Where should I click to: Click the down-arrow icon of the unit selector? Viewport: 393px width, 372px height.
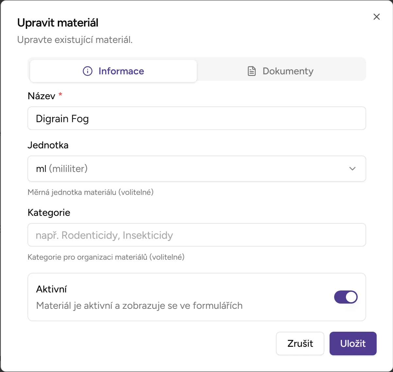tap(352, 169)
